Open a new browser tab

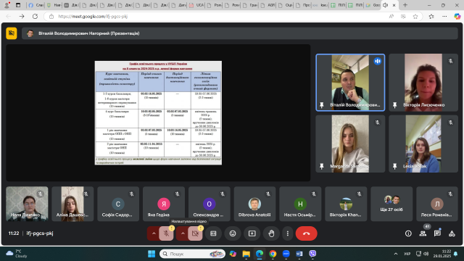click(405, 5)
